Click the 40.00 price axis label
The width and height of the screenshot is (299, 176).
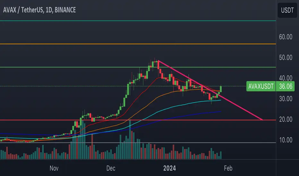point(286,78)
